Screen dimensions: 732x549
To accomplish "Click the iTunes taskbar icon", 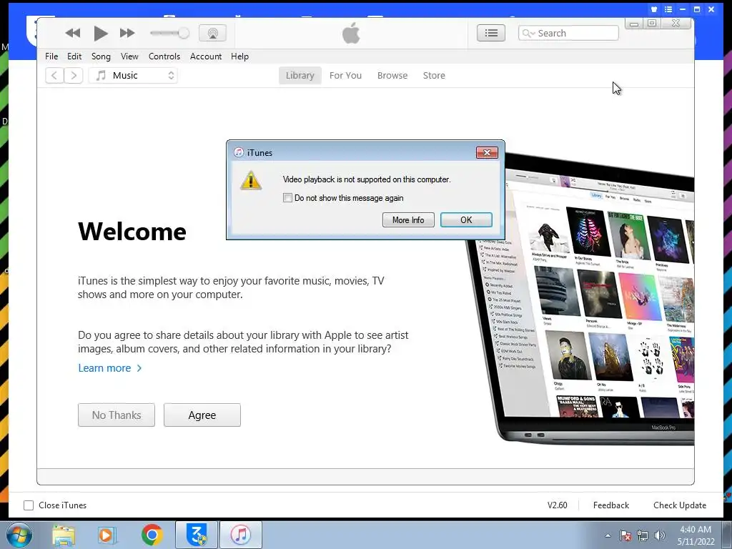I will [x=241, y=535].
